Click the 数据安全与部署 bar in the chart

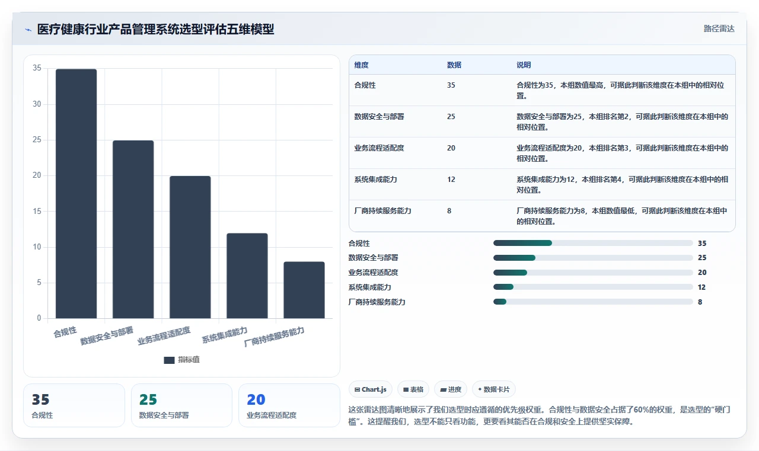point(133,229)
